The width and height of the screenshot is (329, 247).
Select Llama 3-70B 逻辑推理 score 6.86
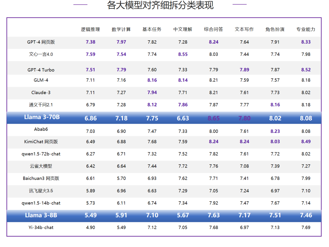(x=90, y=118)
